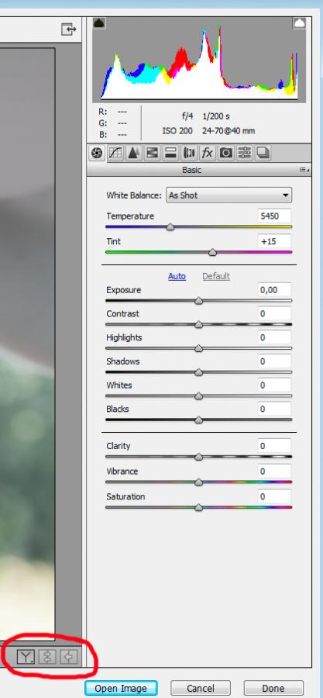The height and width of the screenshot is (698, 323).
Task: Toggle highlight clipping warning in histogram
Action: coord(300,23)
